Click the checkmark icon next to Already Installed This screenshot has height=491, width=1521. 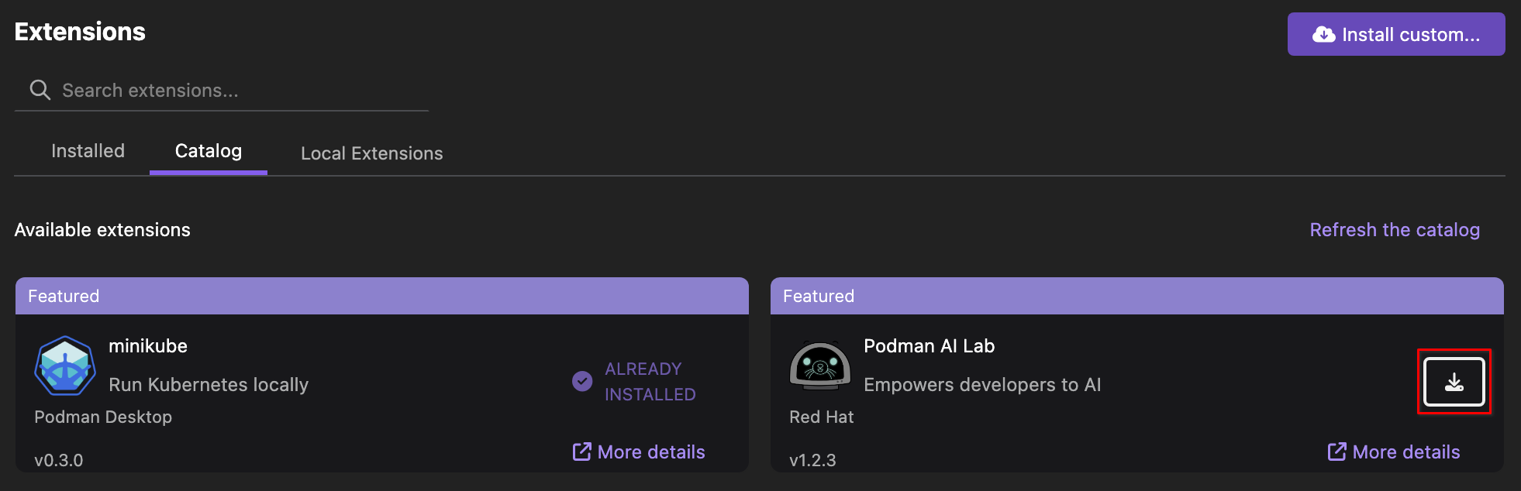[581, 380]
